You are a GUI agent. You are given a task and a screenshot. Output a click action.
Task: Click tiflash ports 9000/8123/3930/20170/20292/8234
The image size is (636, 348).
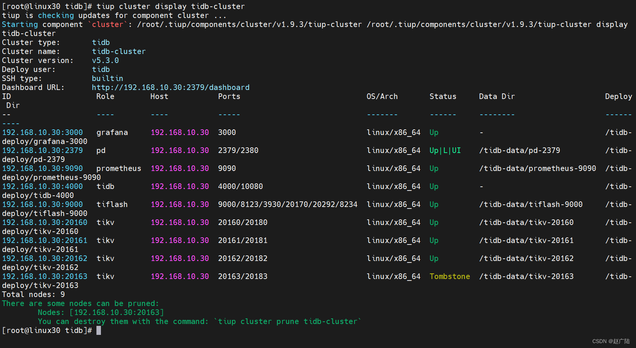288,204
